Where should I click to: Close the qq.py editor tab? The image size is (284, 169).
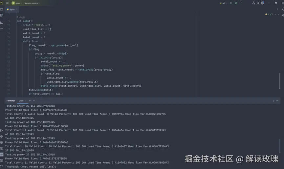coord(17,10)
